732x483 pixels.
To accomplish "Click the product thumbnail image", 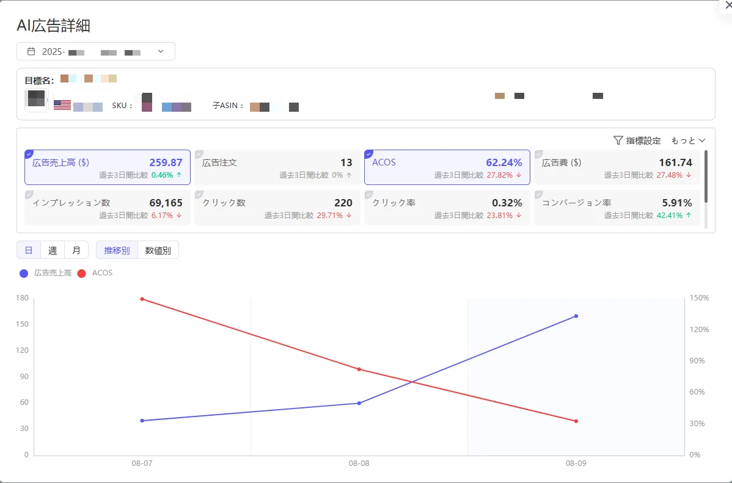I will tap(37, 100).
